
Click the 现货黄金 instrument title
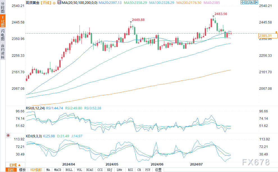(x=33, y=3)
